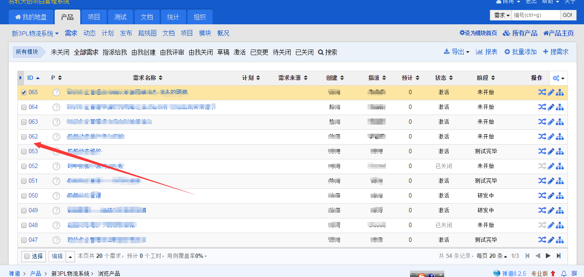Expand the 新3PL物流系统 product dropdown
This screenshot has width=584, height=277.
(35, 33)
